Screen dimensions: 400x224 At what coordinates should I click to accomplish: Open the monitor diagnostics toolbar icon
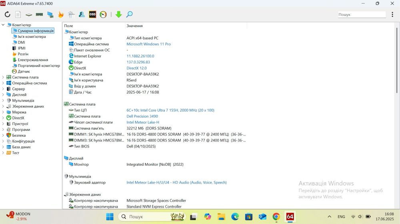click(x=50, y=14)
